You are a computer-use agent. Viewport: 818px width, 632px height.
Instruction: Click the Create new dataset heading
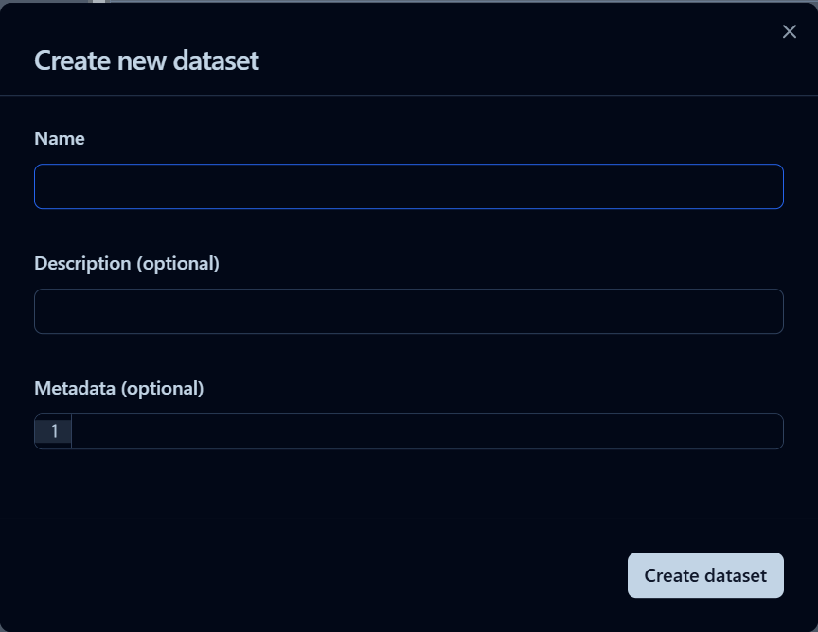click(x=147, y=61)
